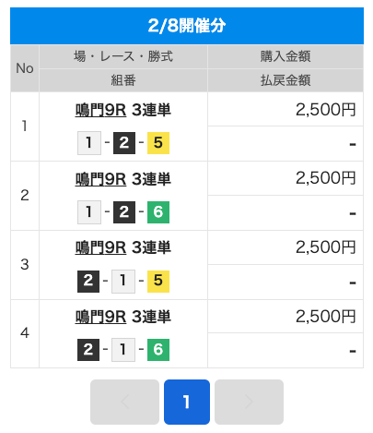Click white boat number 1 badge in row 4
Image resolution: width=373 pixels, height=433 pixels.
[x=123, y=350]
